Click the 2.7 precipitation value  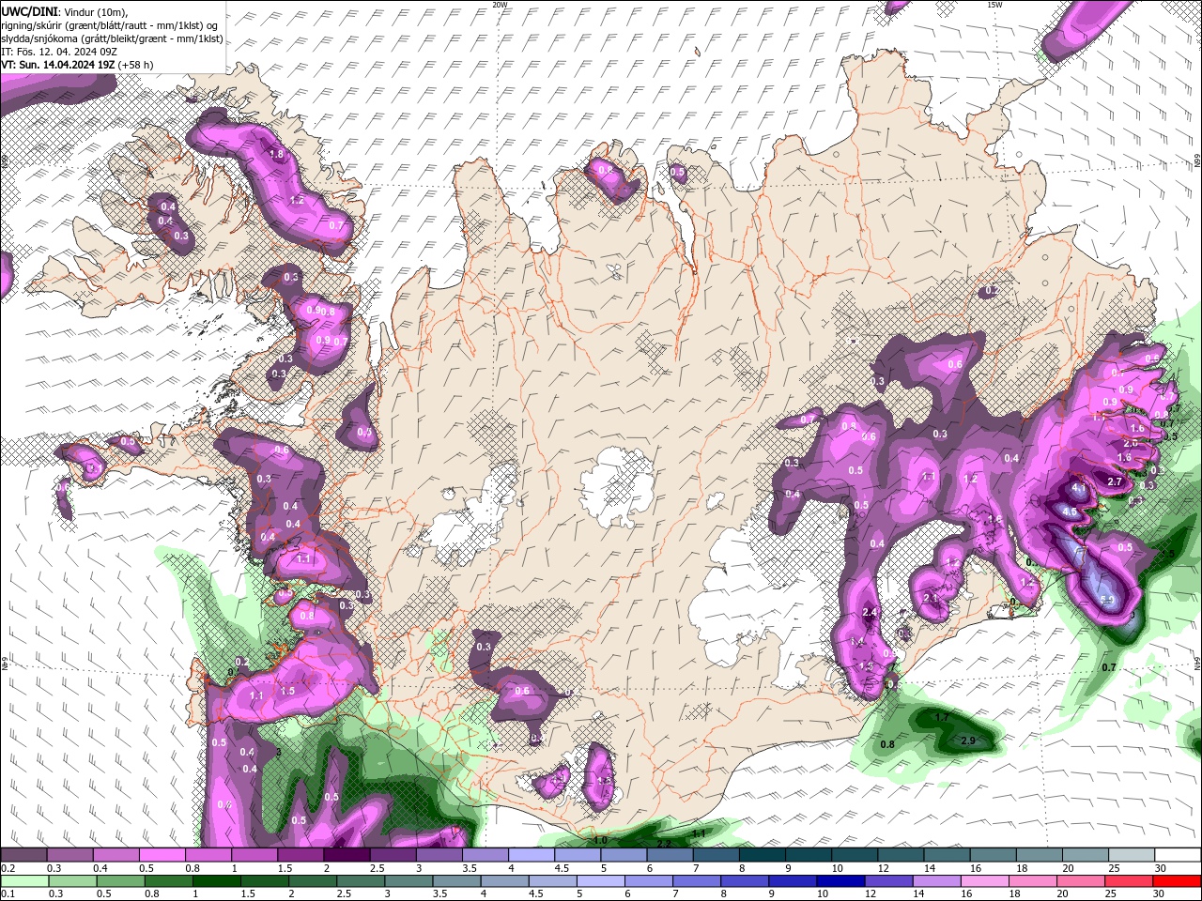point(1116,481)
